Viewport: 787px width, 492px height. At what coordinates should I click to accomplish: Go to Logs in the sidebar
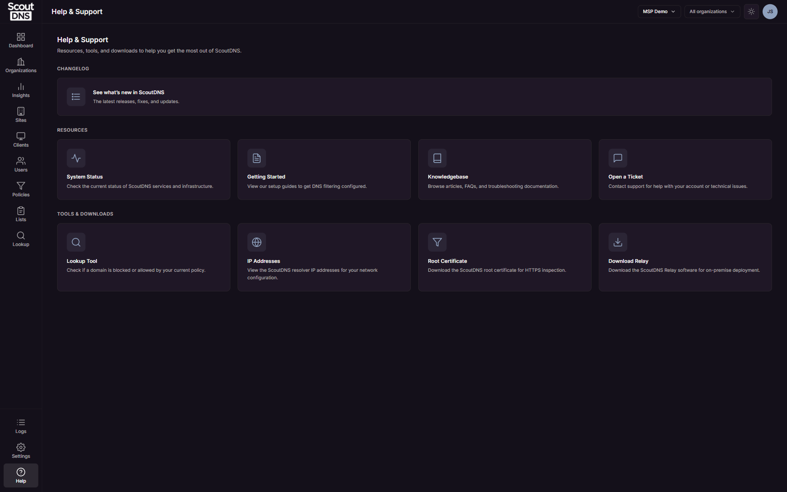point(21,426)
